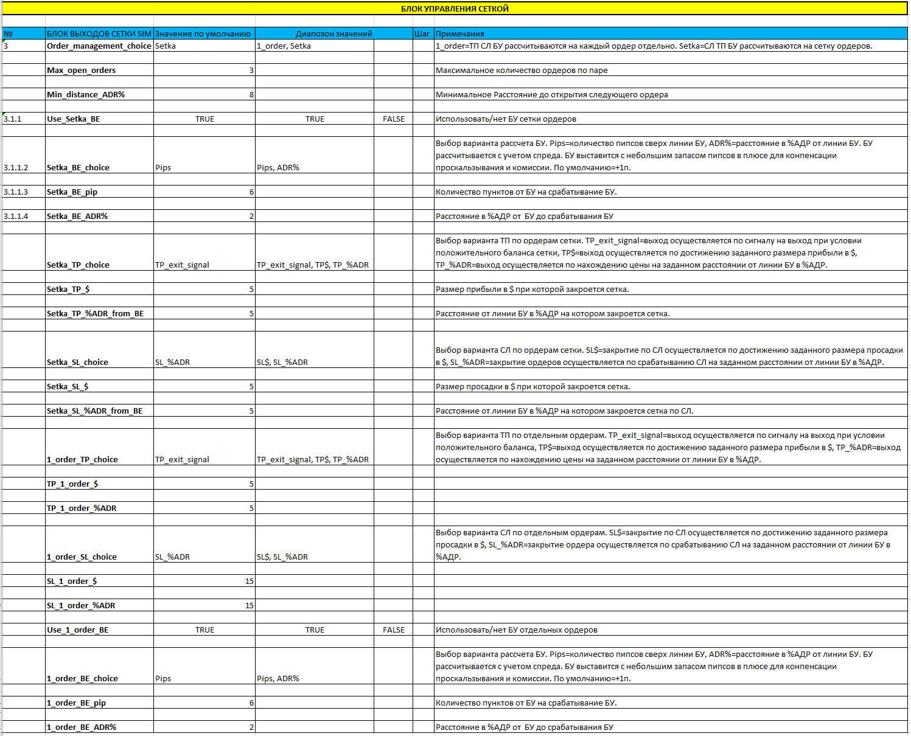Select value 15 in the SL_1_order_$ row
Image resolution: width=911 pixels, height=736 pixels.
click(204, 581)
